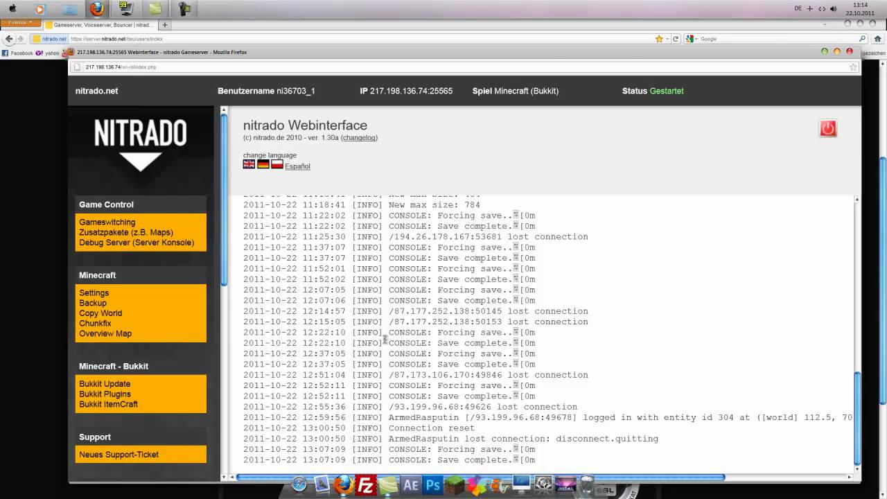Open the Copy World link
The height and width of the screenshot is (499, 887).
100,313
